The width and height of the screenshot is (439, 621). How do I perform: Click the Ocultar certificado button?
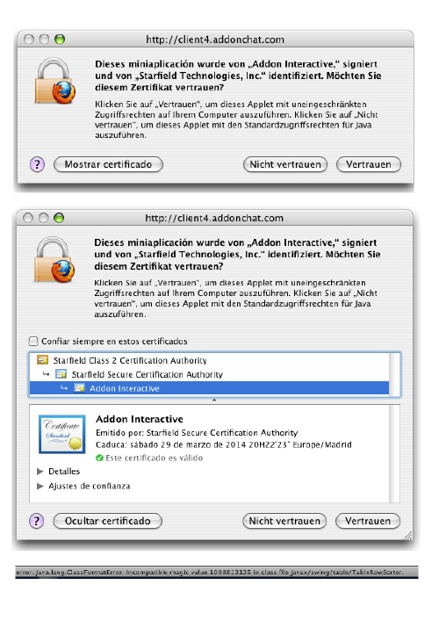(x=107, y=521)
